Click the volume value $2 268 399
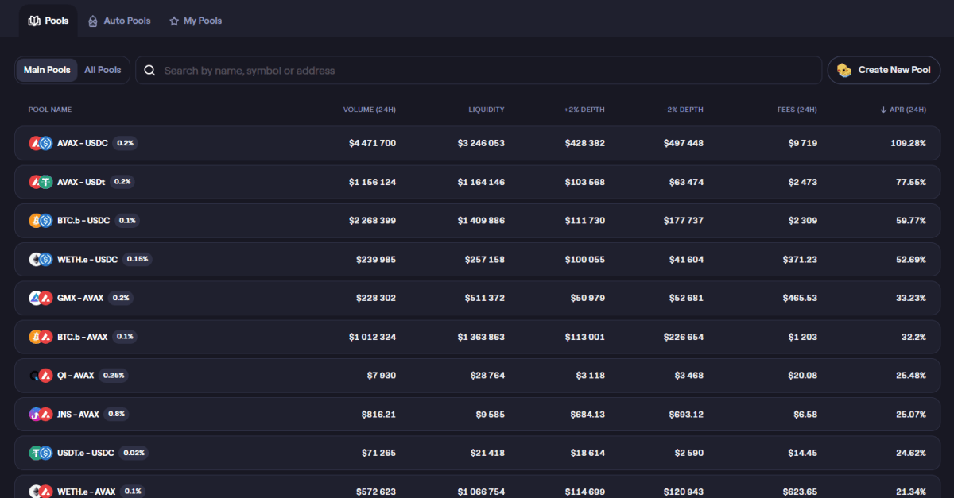954x498 pixels. pos(372,221)
